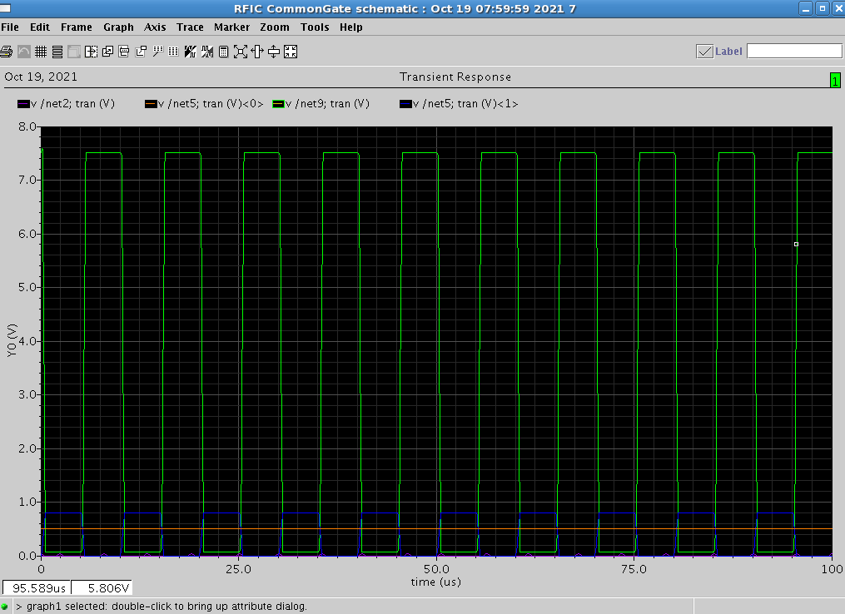The width and height of the screenshot is (845, 614).
Task: Open the Tools menu
Action: tap(315, 27)
